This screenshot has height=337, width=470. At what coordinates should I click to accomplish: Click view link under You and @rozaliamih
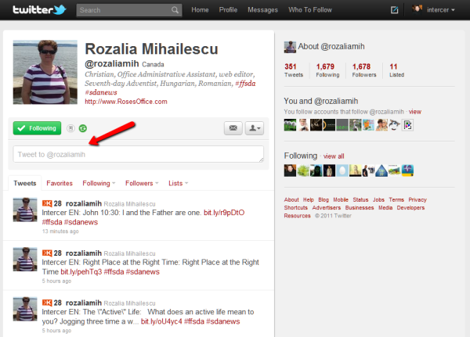pos(415,112)
